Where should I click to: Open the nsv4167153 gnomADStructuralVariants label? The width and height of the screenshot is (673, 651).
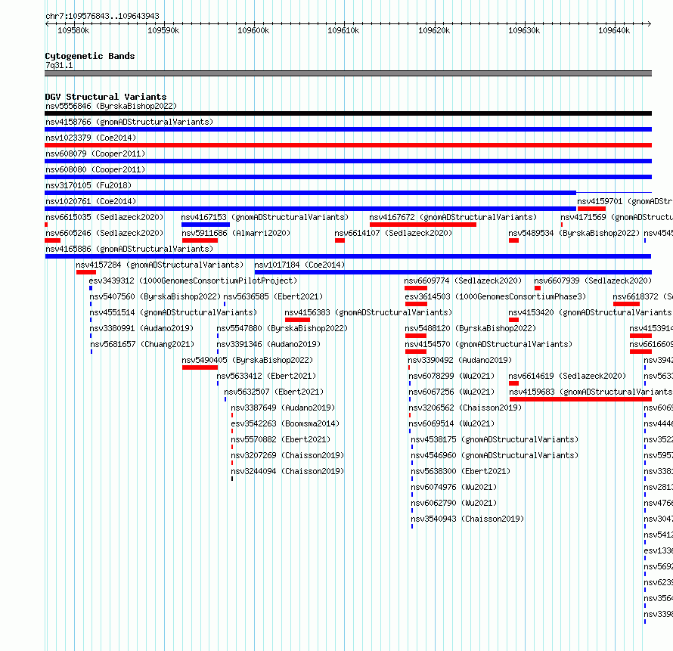pos(265,217)
